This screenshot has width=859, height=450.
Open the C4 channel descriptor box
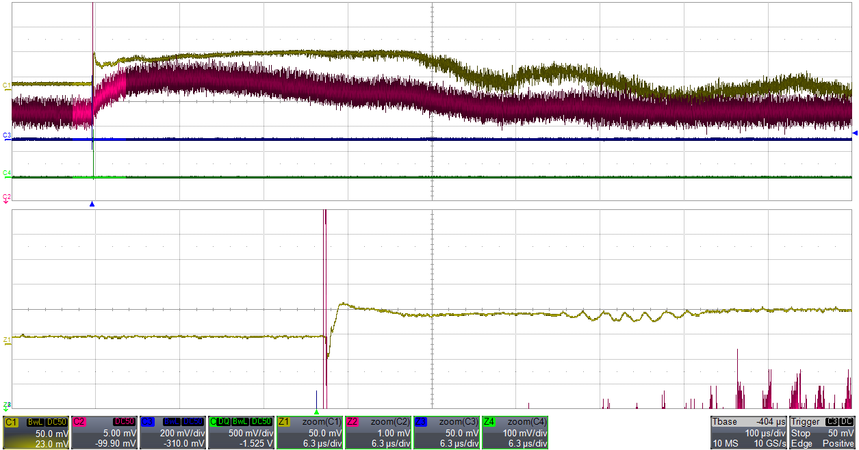(x=242, y=433)
